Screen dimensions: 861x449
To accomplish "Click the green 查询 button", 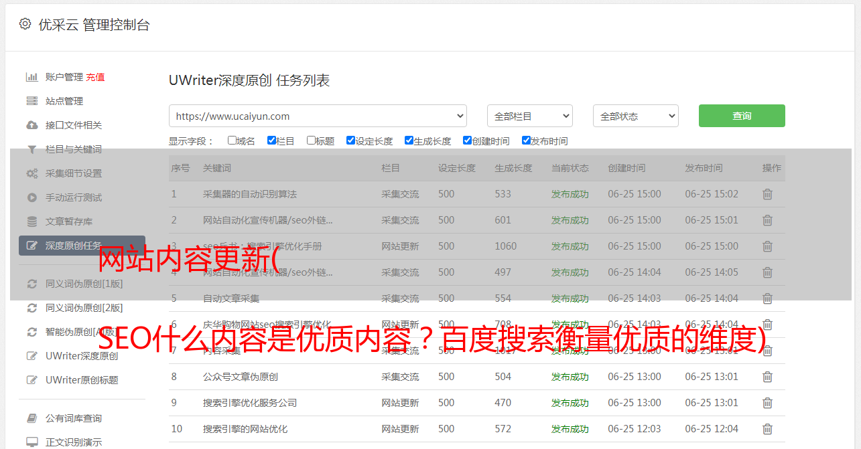I will point(742,116).
